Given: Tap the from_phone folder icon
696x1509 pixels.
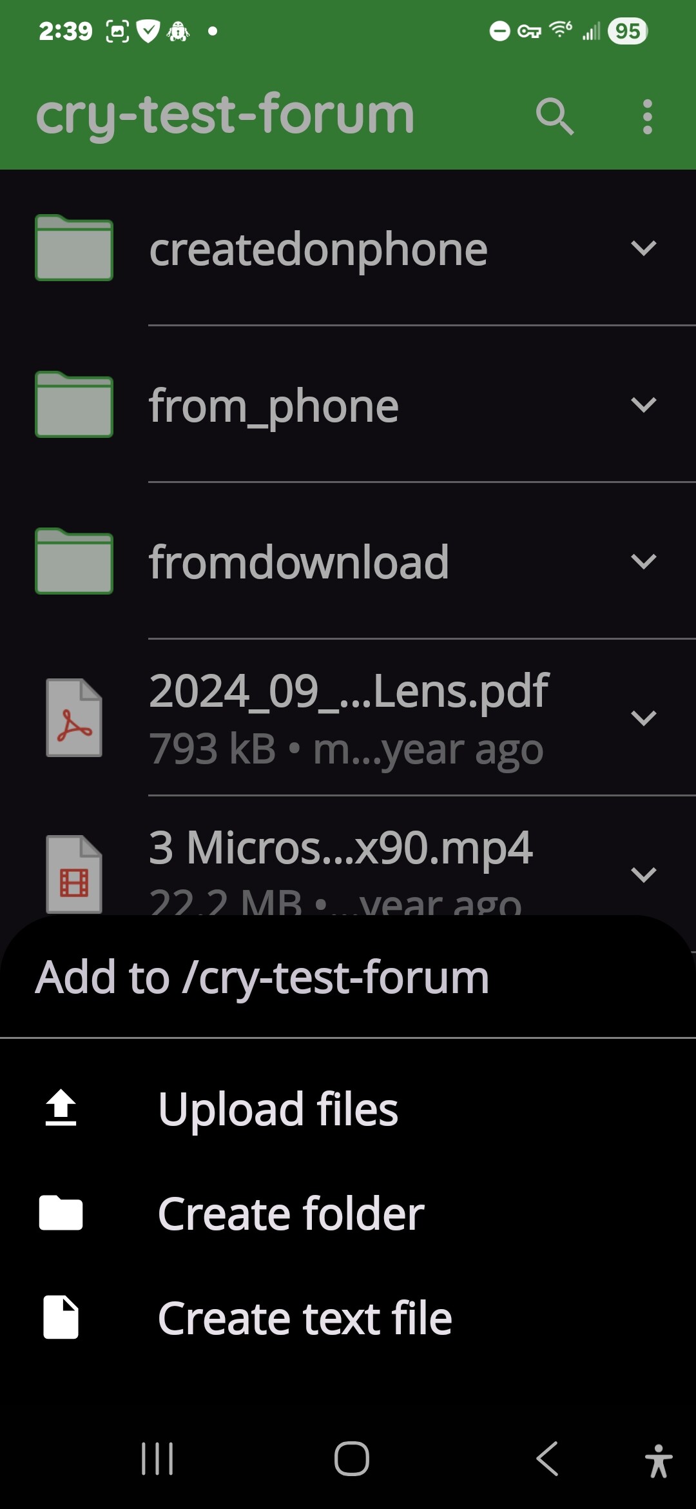Looking at the screenshot, I should (x=74, y=405).
